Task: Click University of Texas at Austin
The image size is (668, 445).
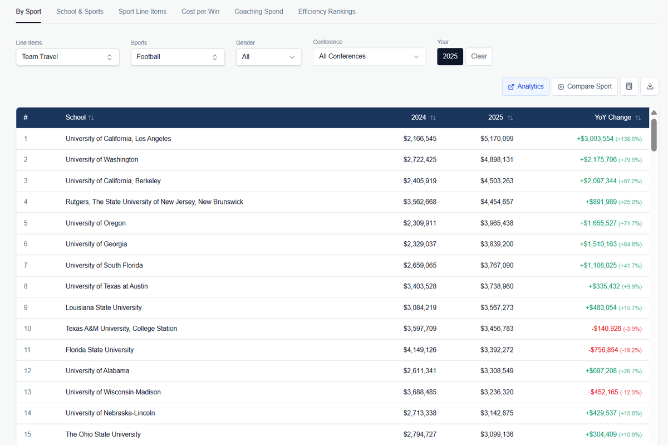Action: click(107, 286)
